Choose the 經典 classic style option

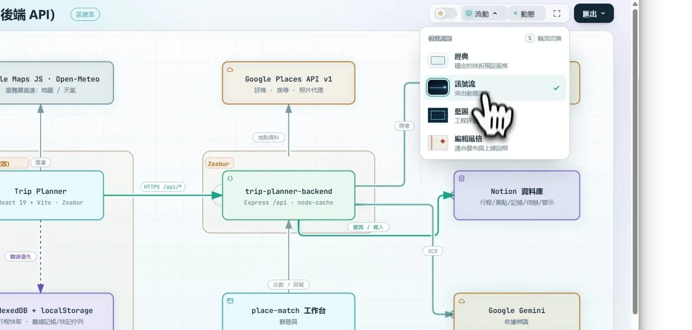tap(495, 61)
